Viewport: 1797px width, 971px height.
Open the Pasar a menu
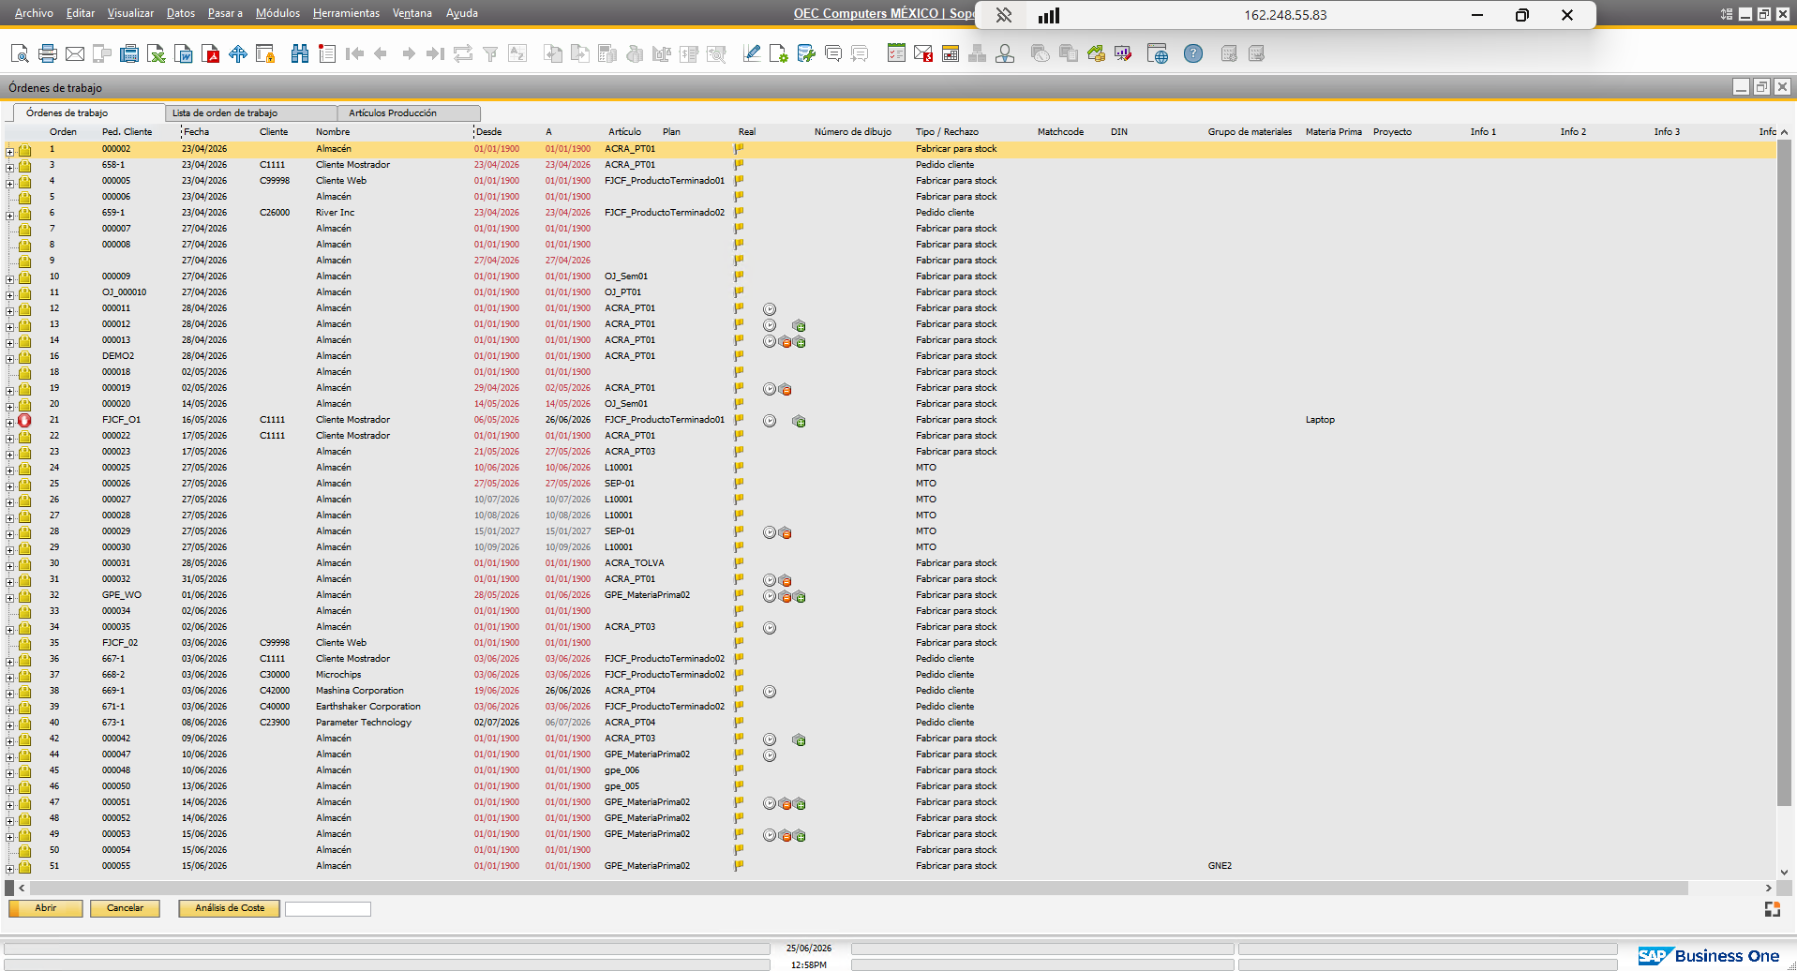225,13
